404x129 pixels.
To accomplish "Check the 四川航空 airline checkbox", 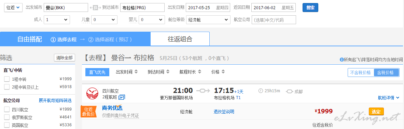I will click(7, 109).
